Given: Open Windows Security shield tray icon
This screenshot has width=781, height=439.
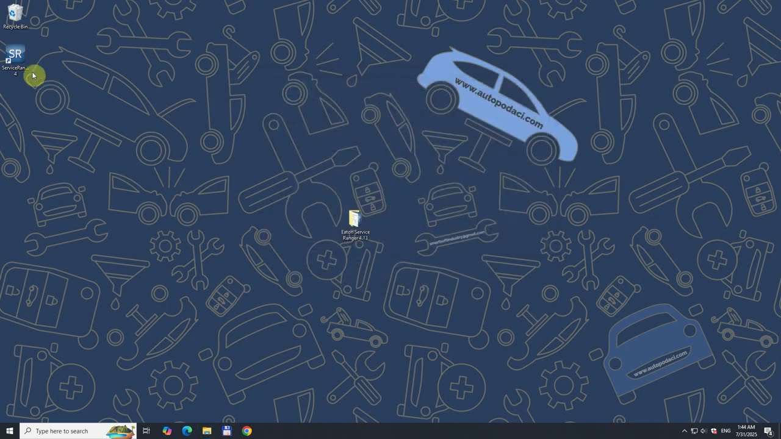Looking at the screenshot, I should point(713,431).
